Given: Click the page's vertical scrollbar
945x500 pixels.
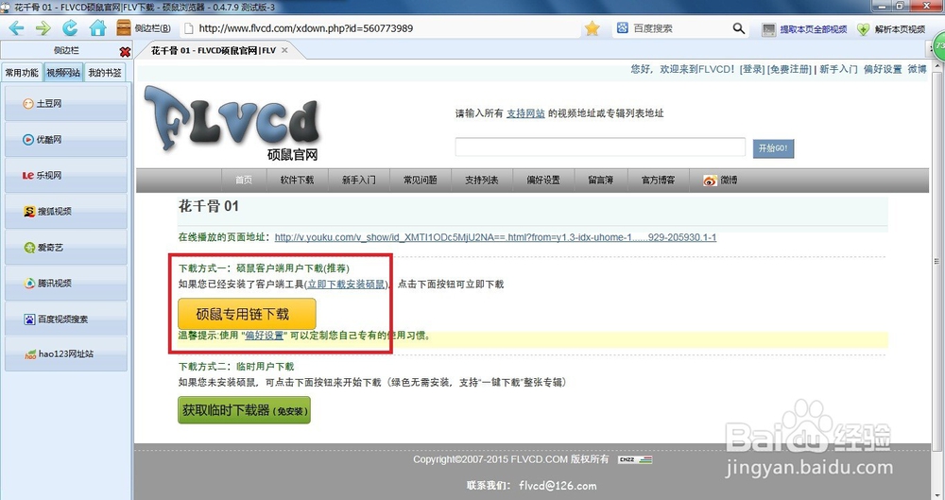Looking at the screenshot, I should point(936,261).
